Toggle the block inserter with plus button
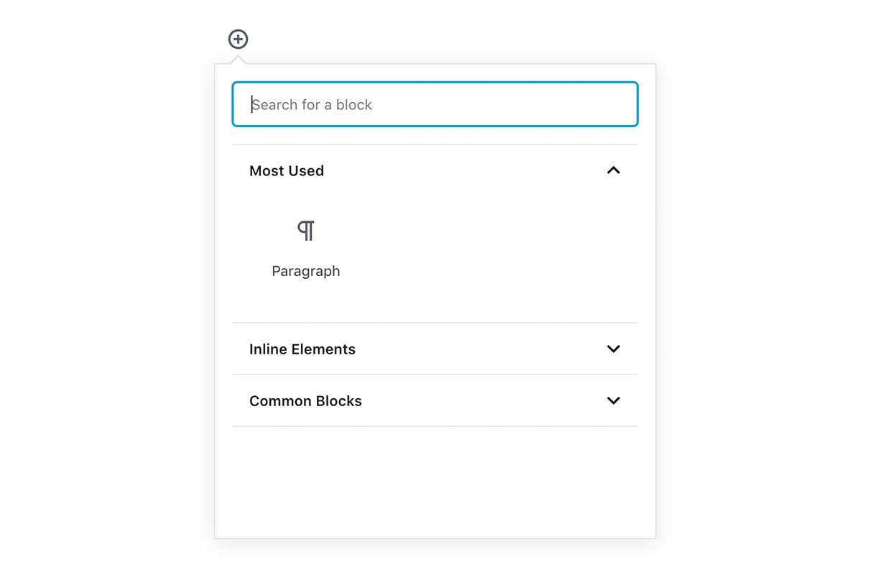875x575 pixels. (x=239, y=39)
